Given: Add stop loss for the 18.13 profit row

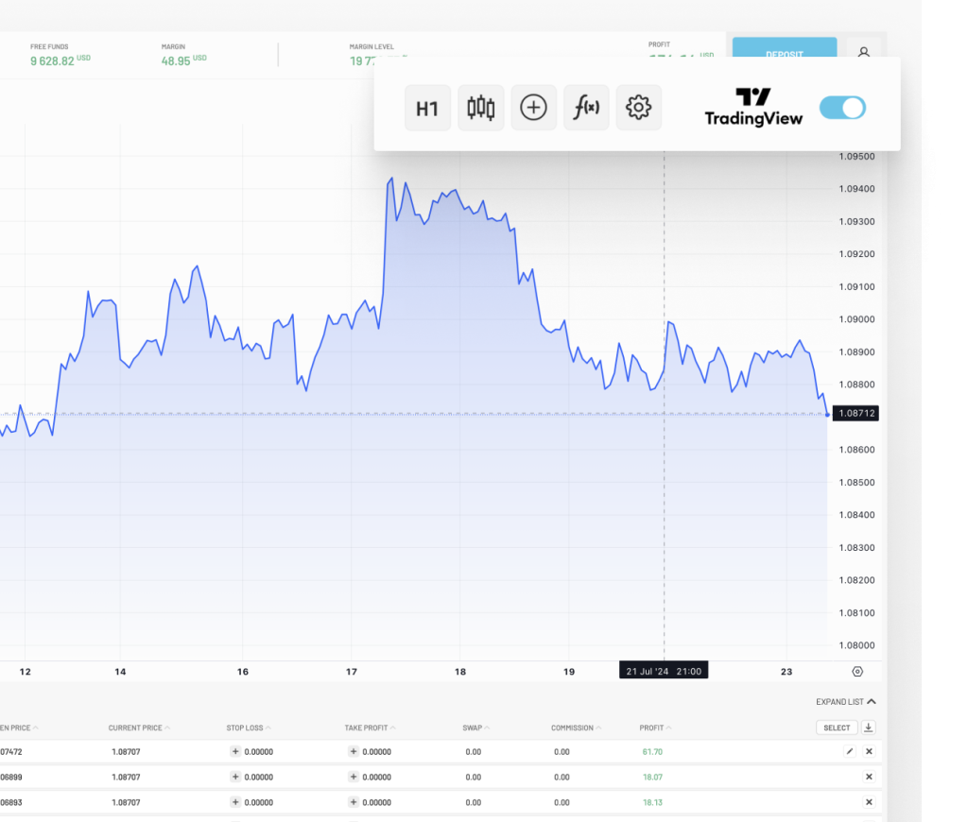Looking at the screenshot, I should click(x=235, y=802).
